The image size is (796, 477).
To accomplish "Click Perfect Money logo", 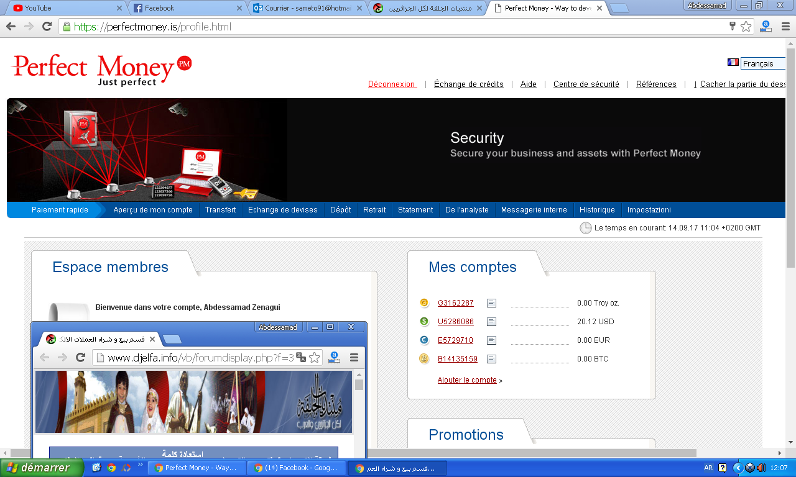I will (x=101, y=70).
